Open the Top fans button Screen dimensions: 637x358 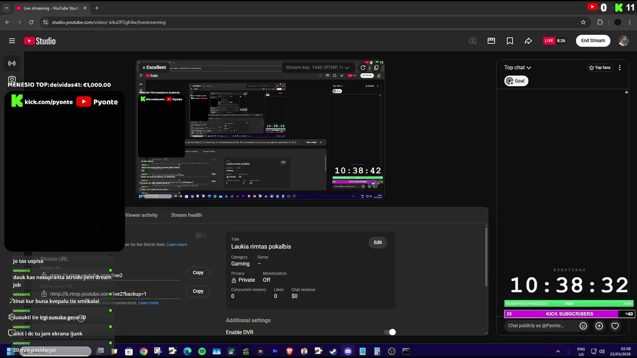(x=599, y=68)
